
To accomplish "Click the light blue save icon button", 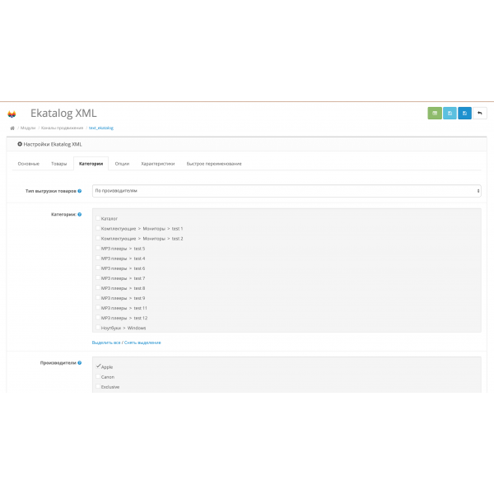I will coord(450,113).
